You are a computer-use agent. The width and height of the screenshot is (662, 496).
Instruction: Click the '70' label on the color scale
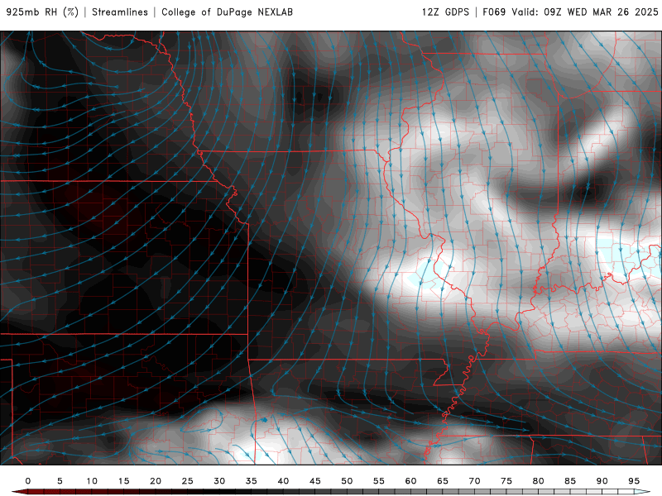tap(474, 481)
